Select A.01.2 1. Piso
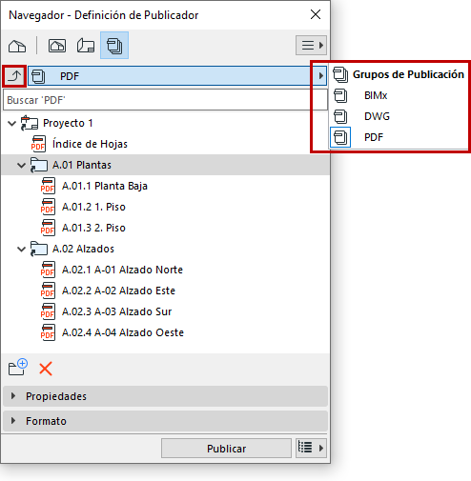The image size is (471, 481). click(x=93, y=207)
